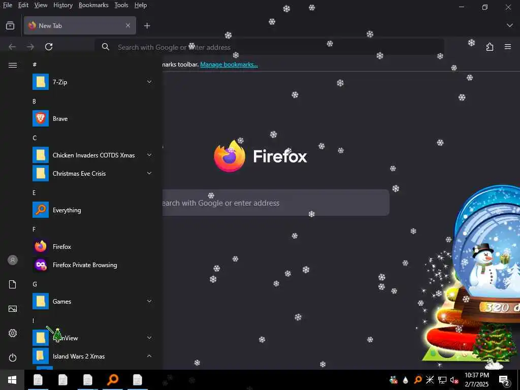The image size is (520, 390).
Task: Open the Tools menu
Action: tap(121, 5)
